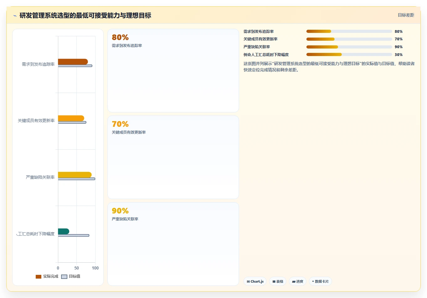Click the gray target bar for 需求到发布追踪率
The width and height of the screenshot is (427, 298).
pos(75,66)
